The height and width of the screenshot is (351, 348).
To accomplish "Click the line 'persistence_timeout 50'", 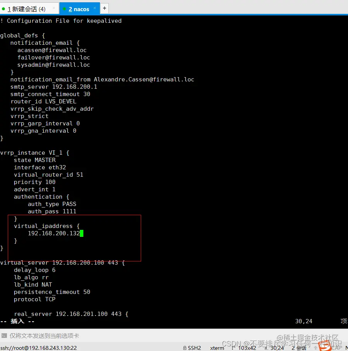I will point(52,292).
